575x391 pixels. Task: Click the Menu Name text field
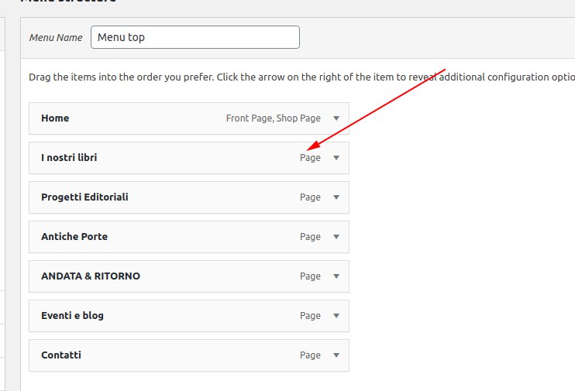coord(195,37)
